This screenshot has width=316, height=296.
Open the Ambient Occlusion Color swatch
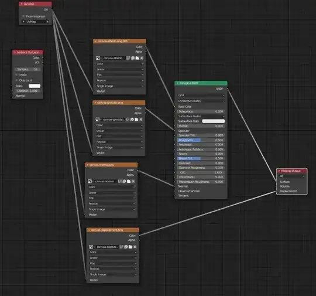coord(35,86)
